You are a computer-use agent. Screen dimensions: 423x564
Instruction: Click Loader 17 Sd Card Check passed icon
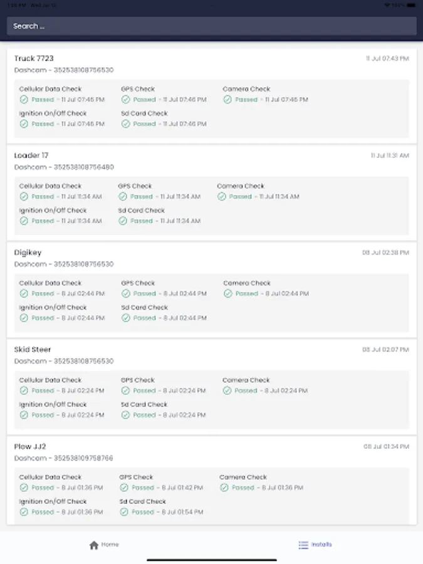pyautogui.click(x=123, y=221)
